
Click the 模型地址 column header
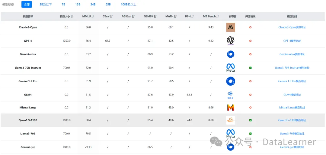coord(292,16)
